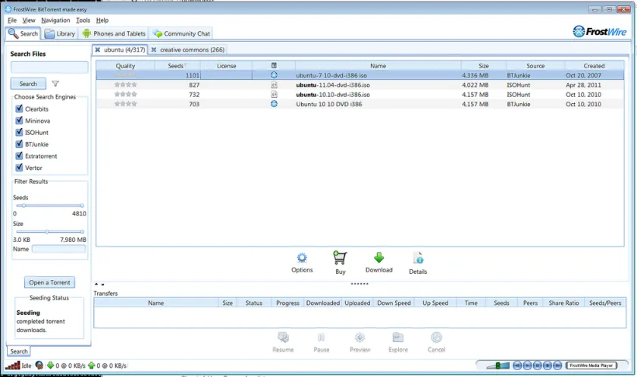Open the Community Chat bubble icon
The height and width of the screenshot is (377, 637).
pos(158,33)
